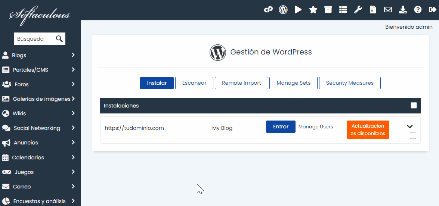Viewport: 439px width, 206px height.
Task: Click the Instalar button
Action: [x=157, y=83]
